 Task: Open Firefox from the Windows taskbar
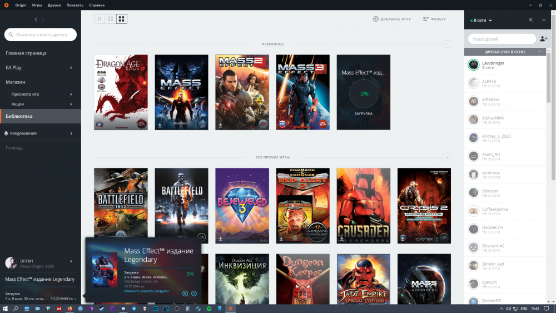tap(70, 308)
